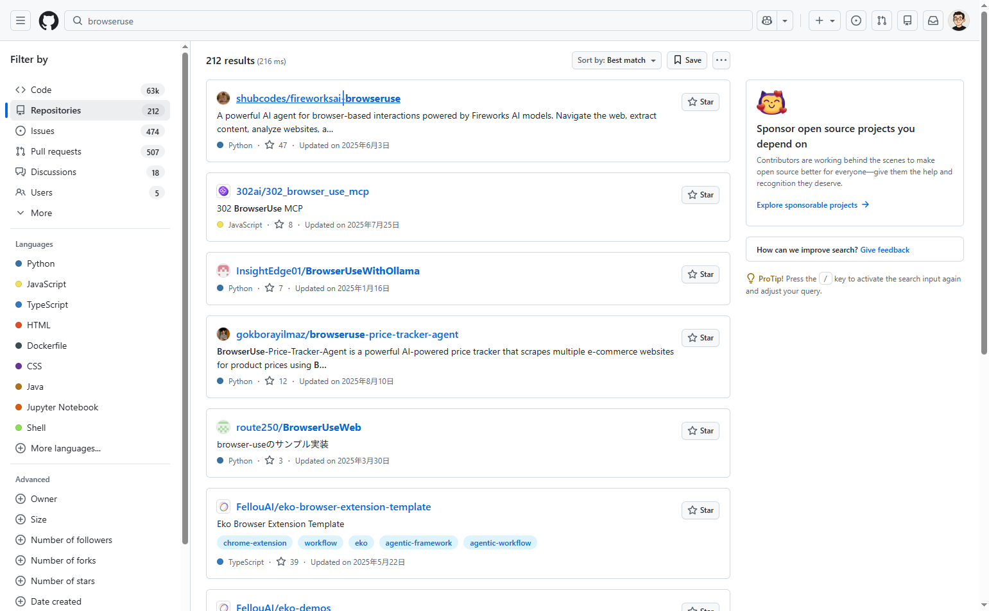Filter by JavaScript language
Image resolution: width=989 pixels, height=611 pixels.
click(x=90, y=284)
